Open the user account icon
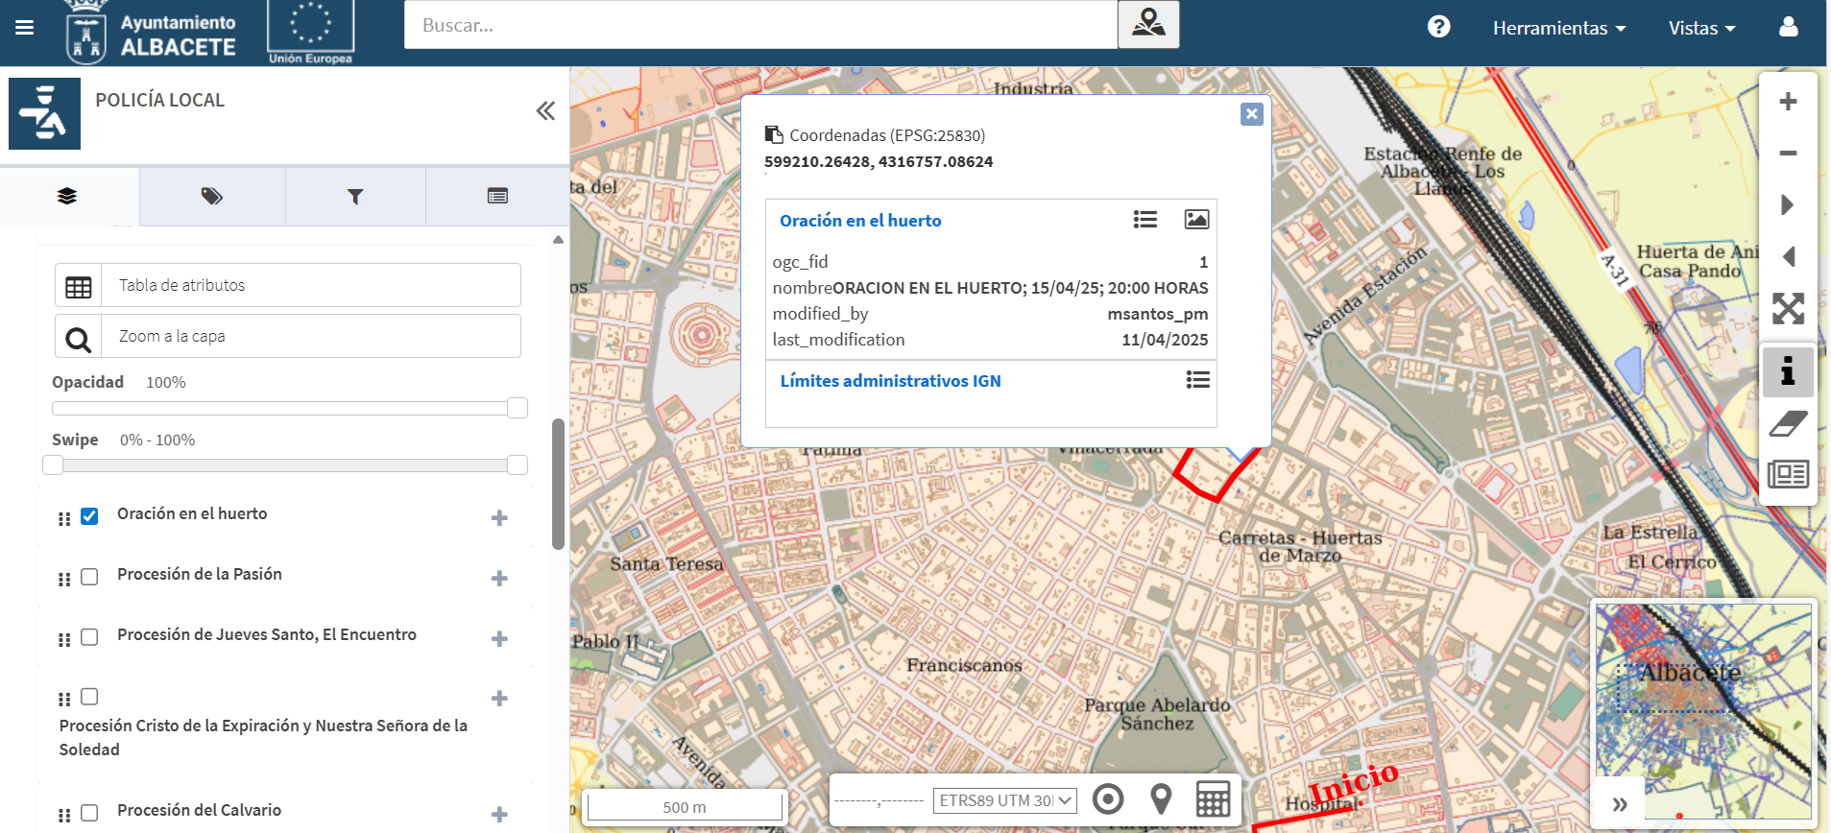This screenshot has width=1831, height=833. coord(1789,27)
